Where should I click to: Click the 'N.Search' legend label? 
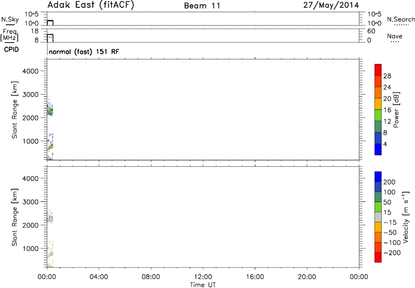(400, 19)
